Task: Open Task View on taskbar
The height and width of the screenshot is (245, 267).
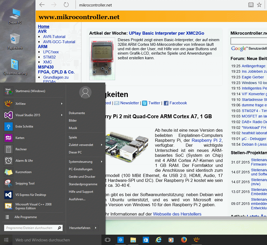Action: pos(108,240)
